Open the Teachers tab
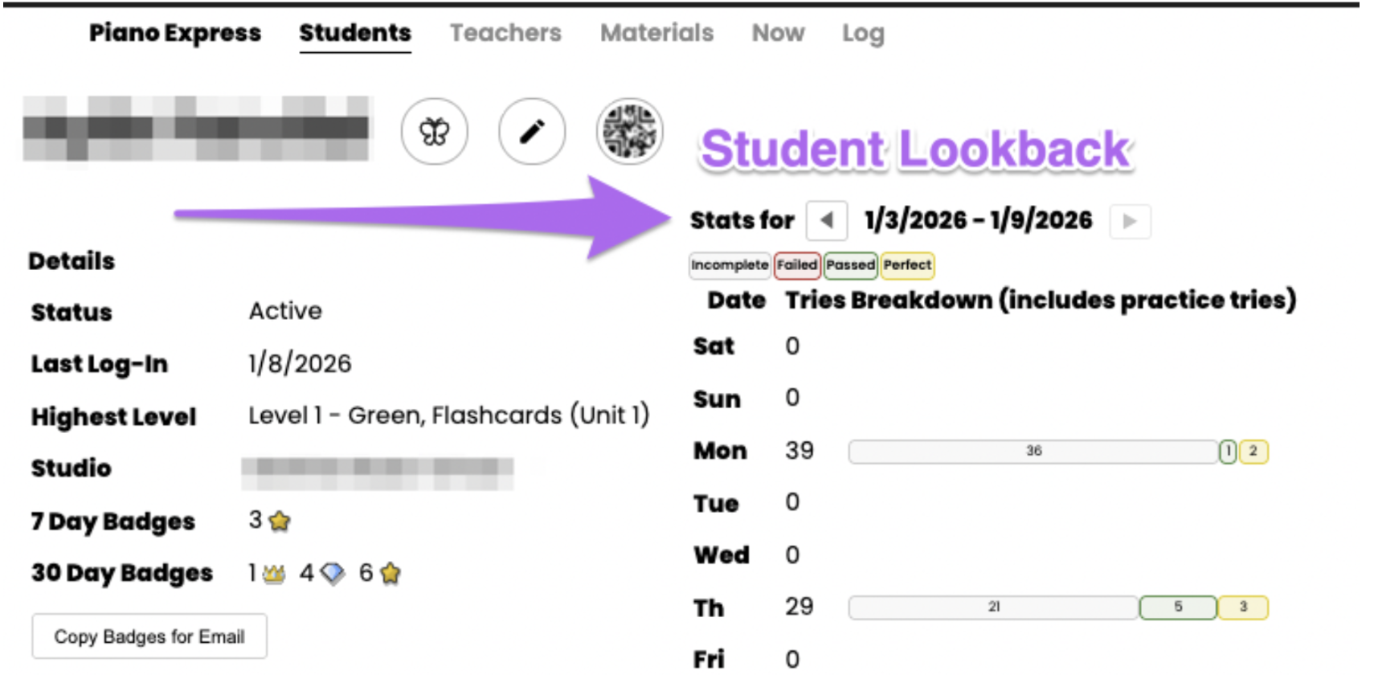Screen dimensions: 1374x675 point(505,33)
